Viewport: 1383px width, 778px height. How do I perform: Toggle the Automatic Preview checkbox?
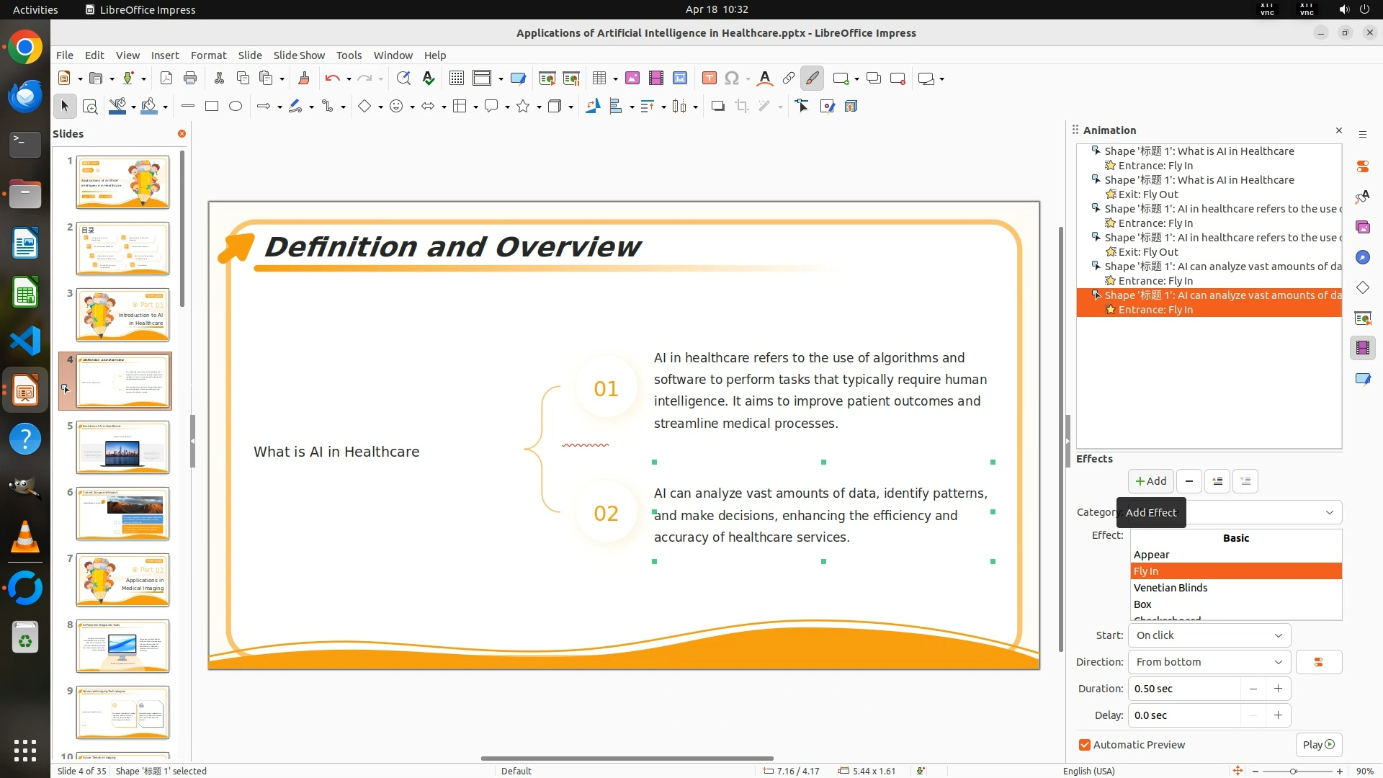pos(1085,745)
